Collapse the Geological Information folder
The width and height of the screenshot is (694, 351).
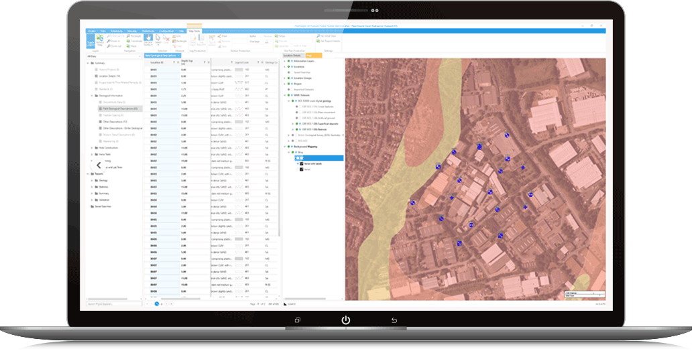click(x=92, y=96)
